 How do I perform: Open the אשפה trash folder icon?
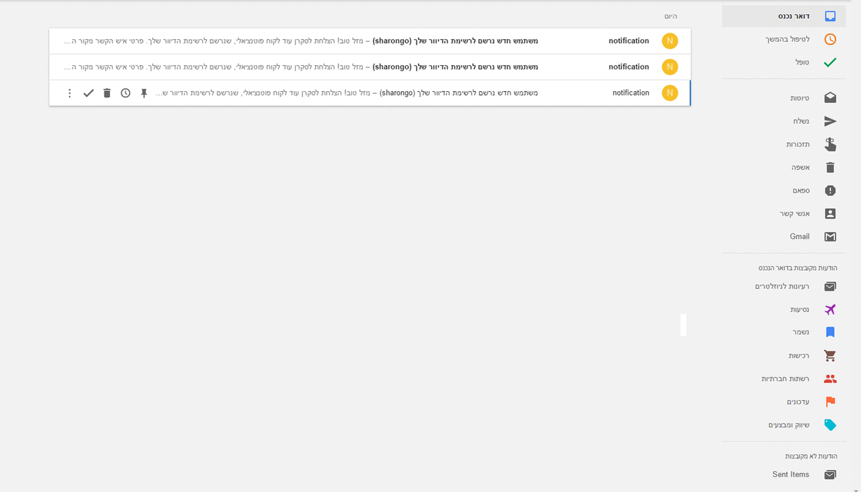[x=830, y=167]
